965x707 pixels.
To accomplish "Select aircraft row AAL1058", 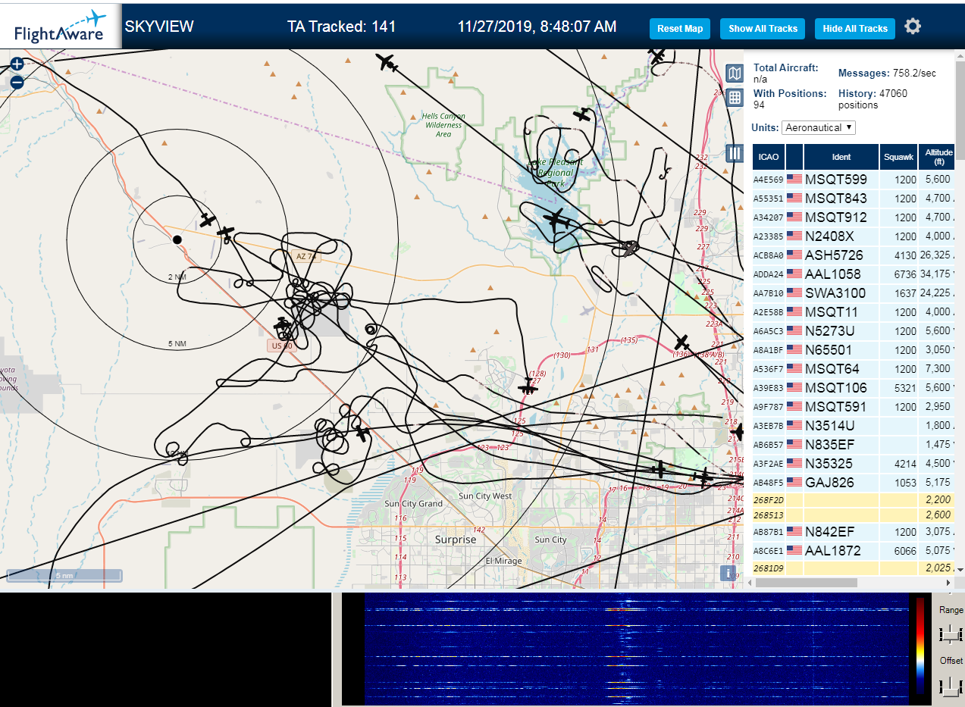I will [854, 274].
